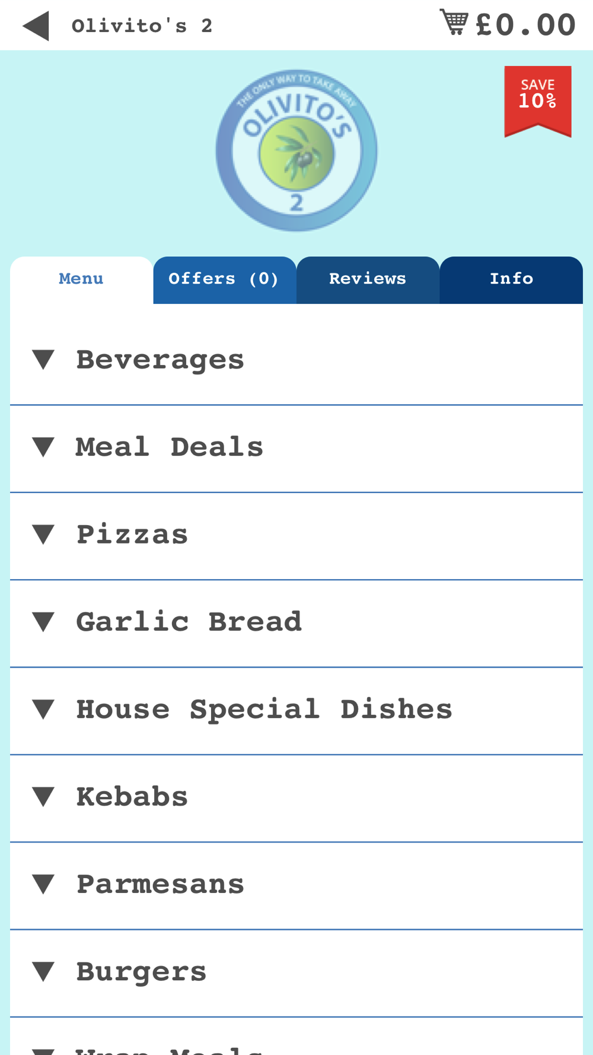Open the shopping cart icon
This screenshot has height=1055, width=593.
454,22
